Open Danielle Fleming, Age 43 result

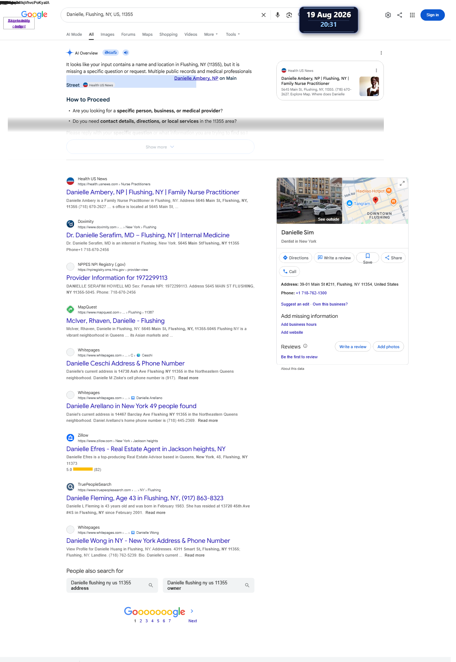click(x=145, y=498)
